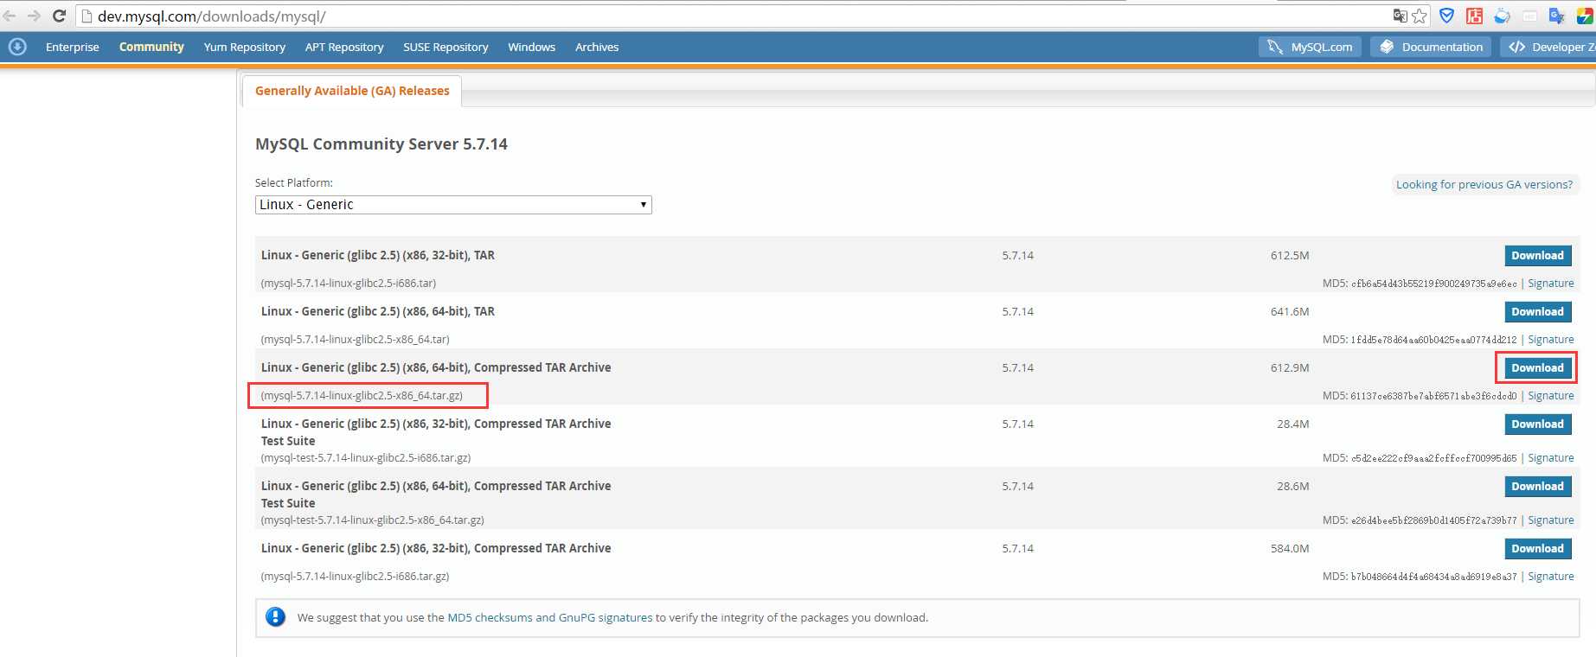Click the Select Platform label
This screenshot has height=657, width=1596.
coord(294,182)
